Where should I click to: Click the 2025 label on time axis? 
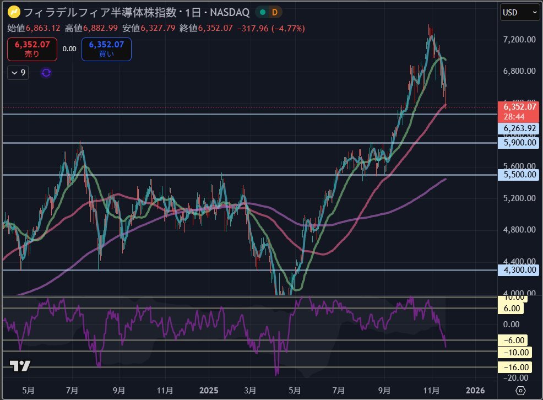pyautogui.click(x=209, y=391)
